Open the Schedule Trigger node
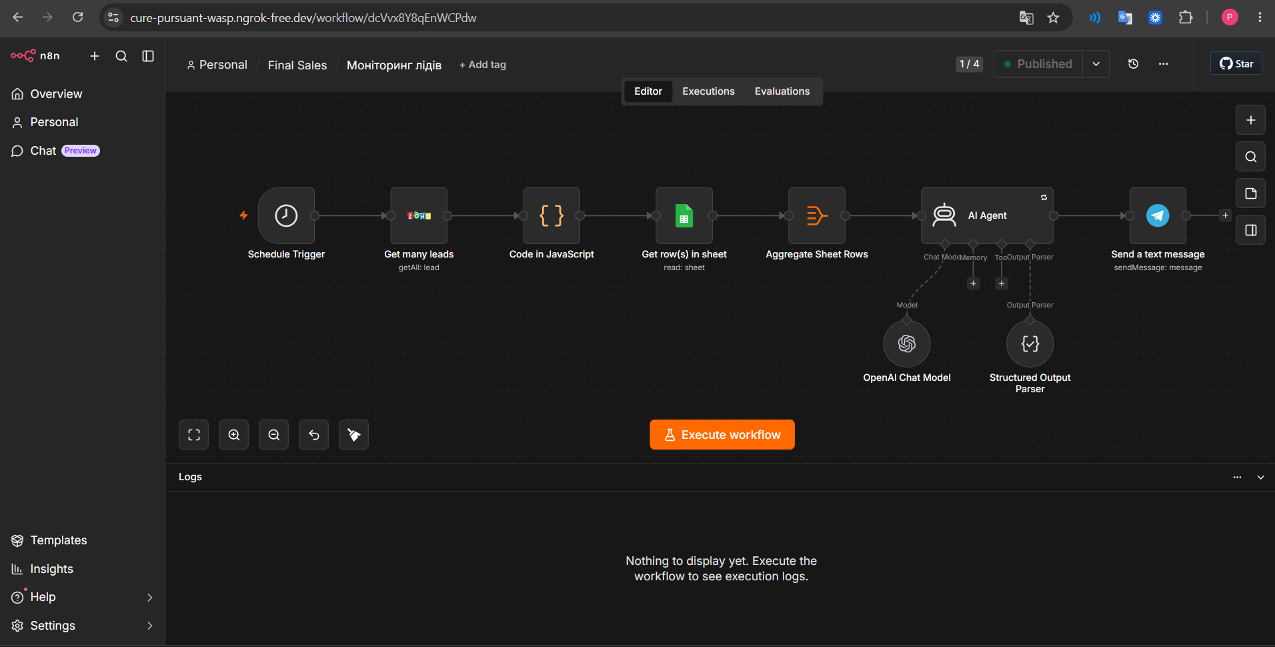 286,215
